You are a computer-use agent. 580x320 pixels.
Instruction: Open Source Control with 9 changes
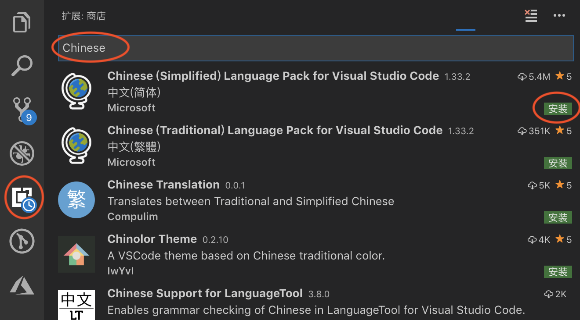(x=22, y=110)
